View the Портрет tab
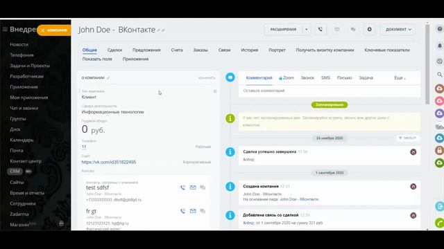Screen dimensions: 444x249 coord(277,50)
